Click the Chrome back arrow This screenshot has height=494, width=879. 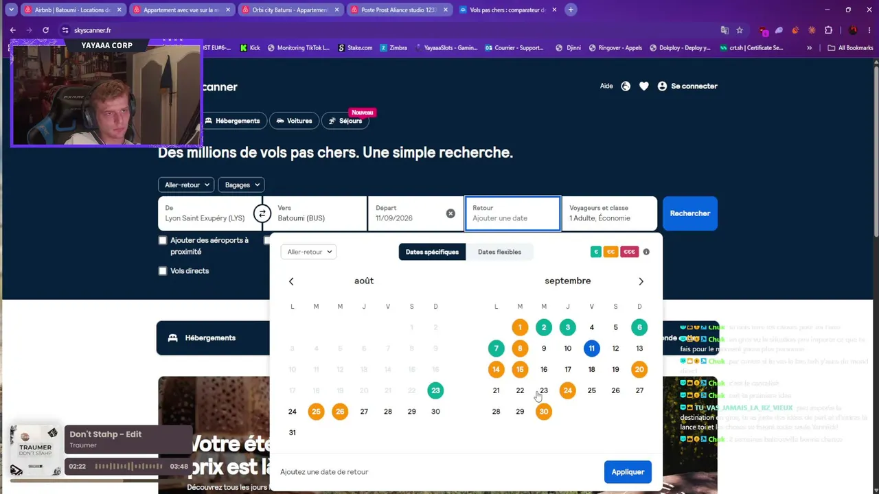[12, 30]
